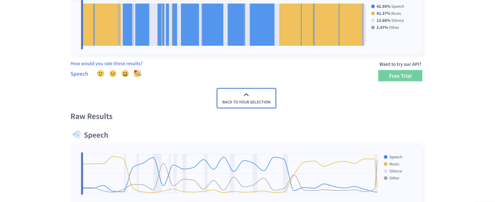Click the blue playhead marker on segment timeline
Screen dimensions: 495x202
click(x=82, y=25)
